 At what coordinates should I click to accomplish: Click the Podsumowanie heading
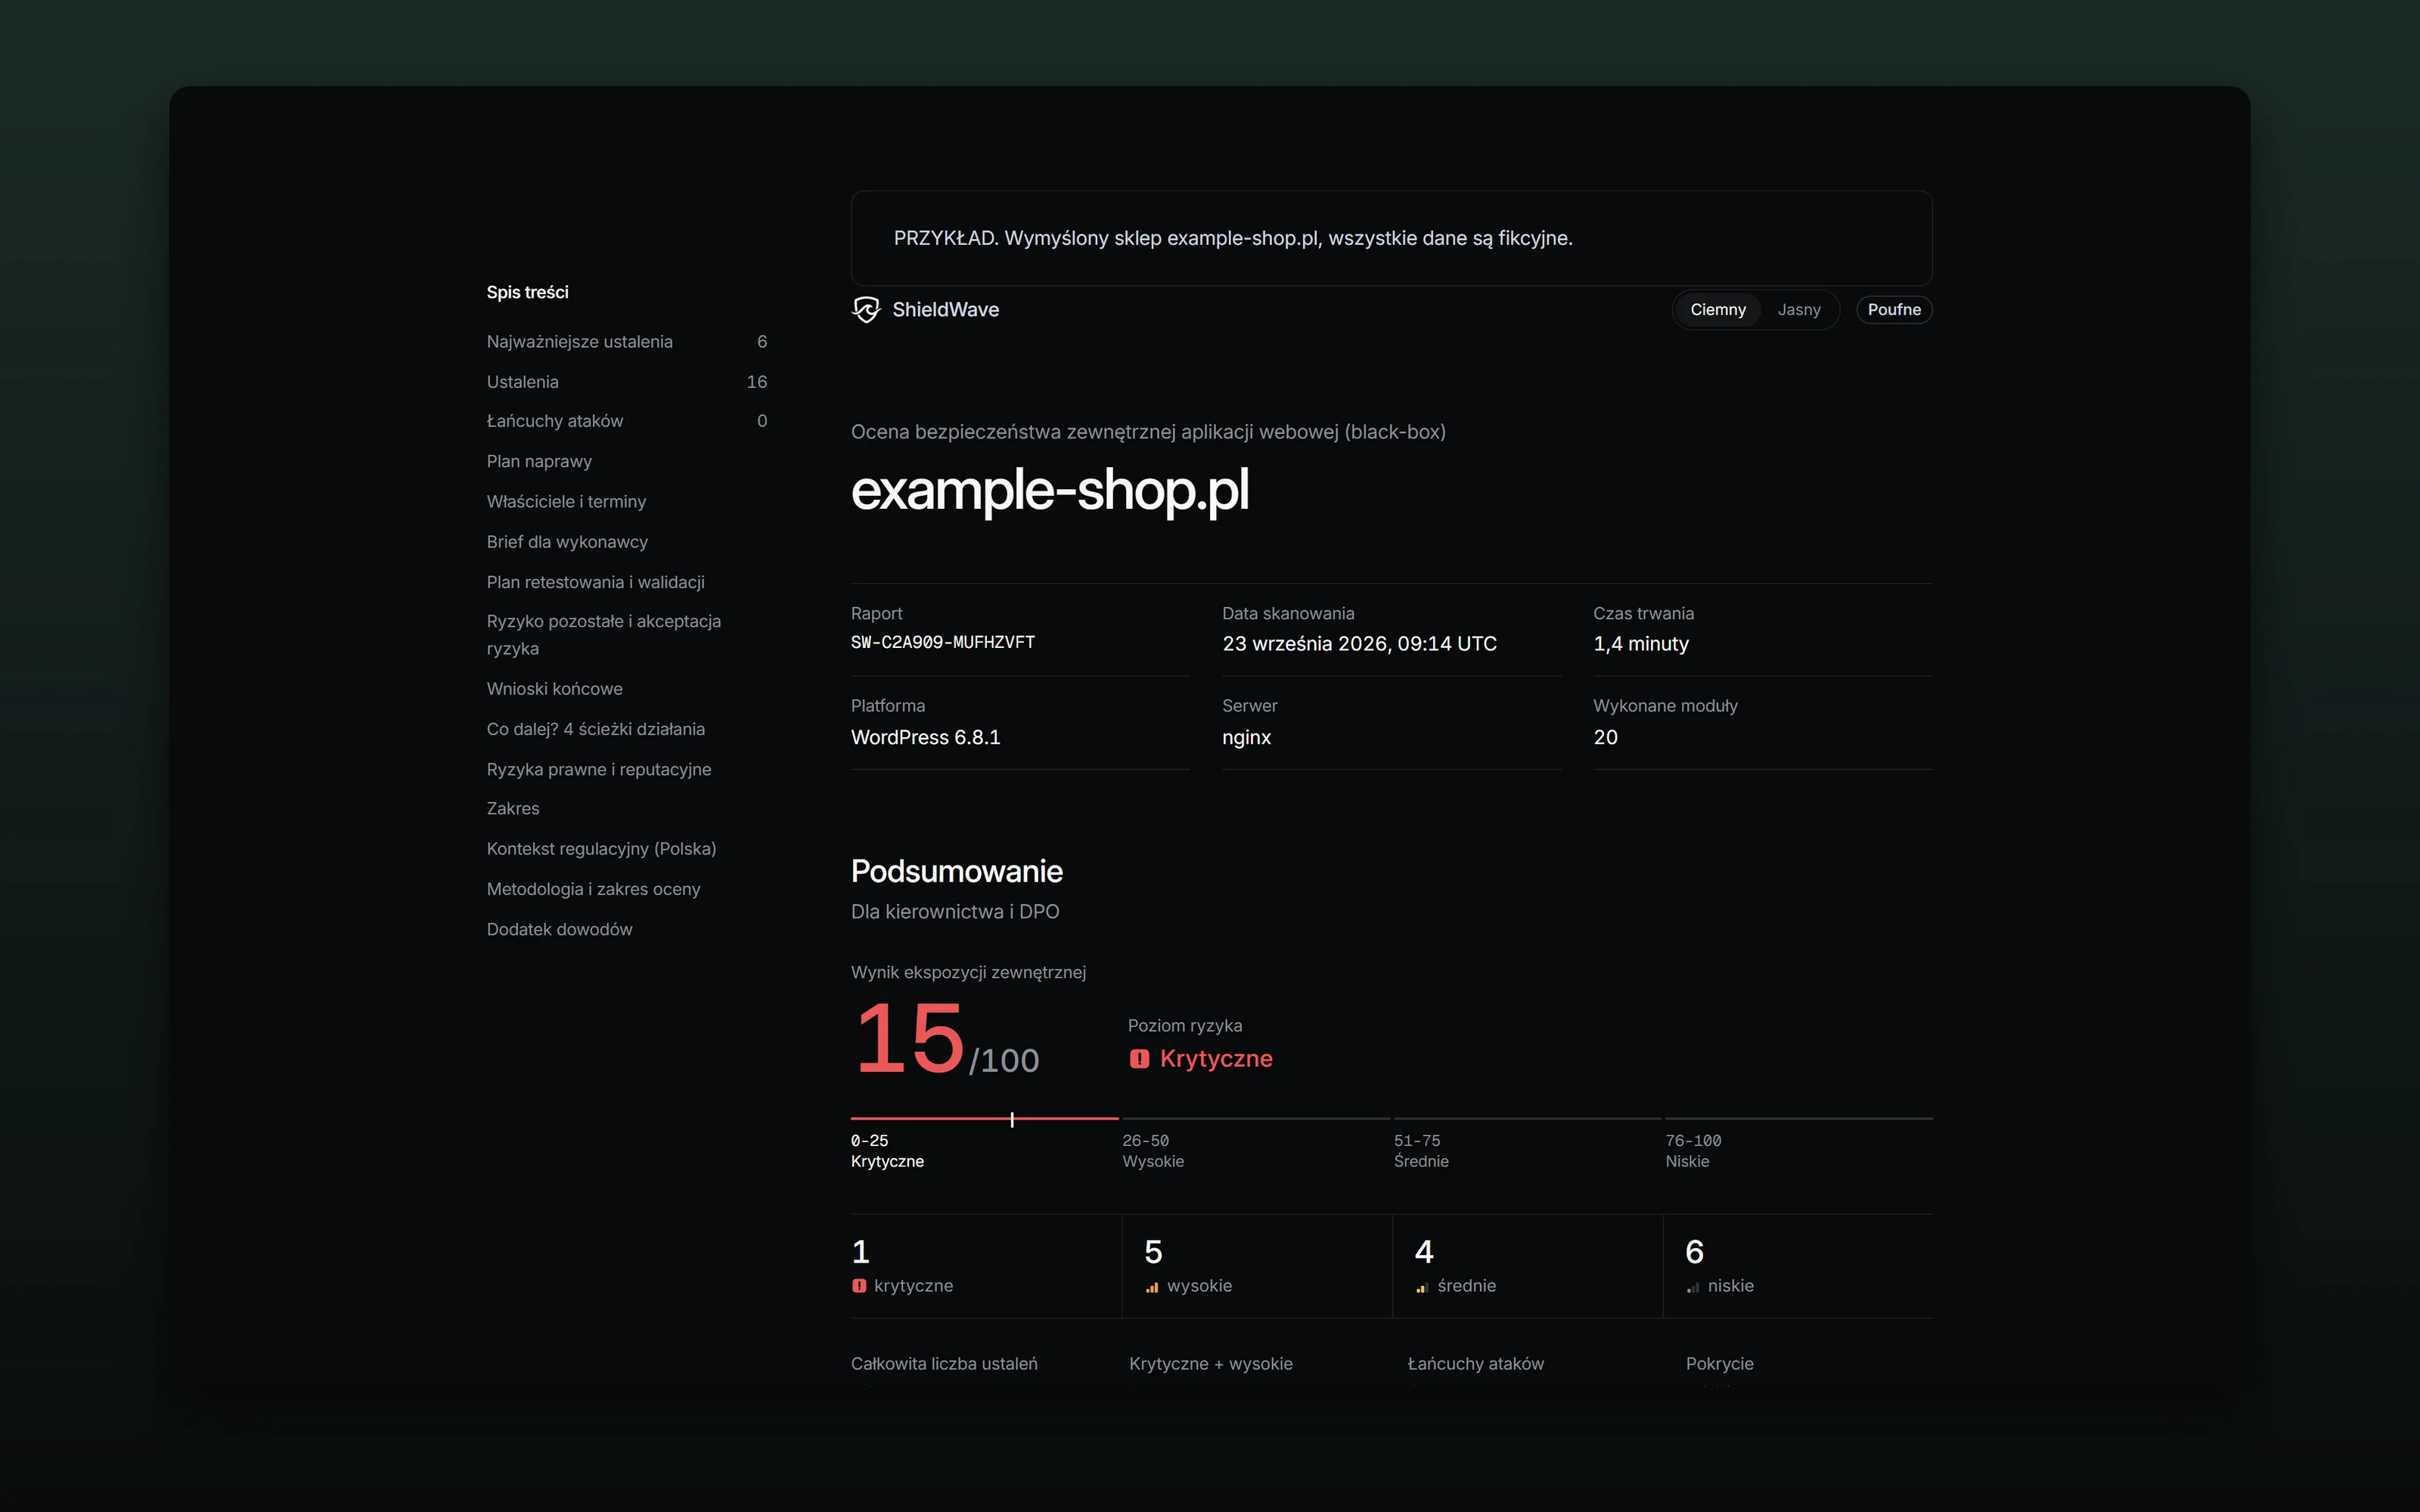pos(957,871)
